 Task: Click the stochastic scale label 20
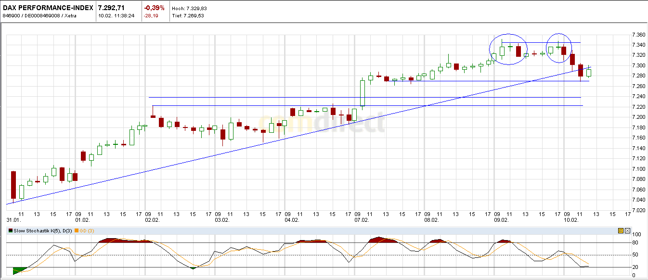635,267
